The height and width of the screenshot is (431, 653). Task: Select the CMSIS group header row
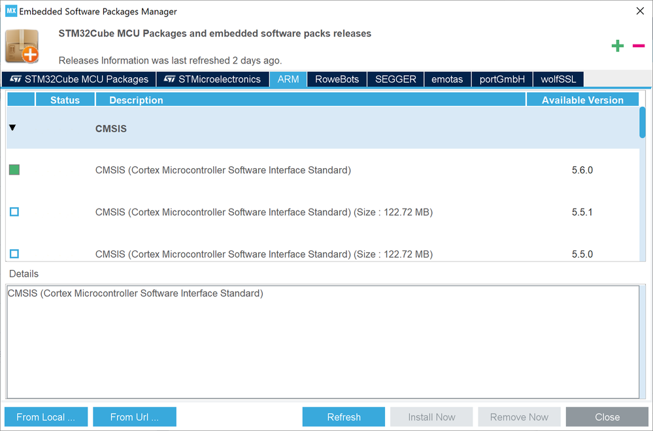tap(323, 128)
